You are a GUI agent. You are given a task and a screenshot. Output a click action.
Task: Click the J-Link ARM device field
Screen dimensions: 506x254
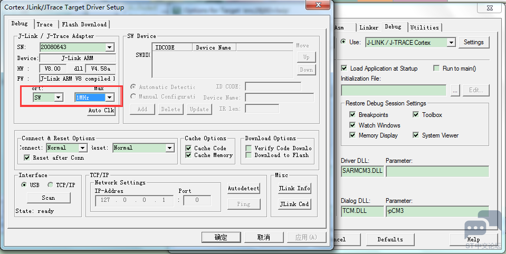(x=78, y=58)
